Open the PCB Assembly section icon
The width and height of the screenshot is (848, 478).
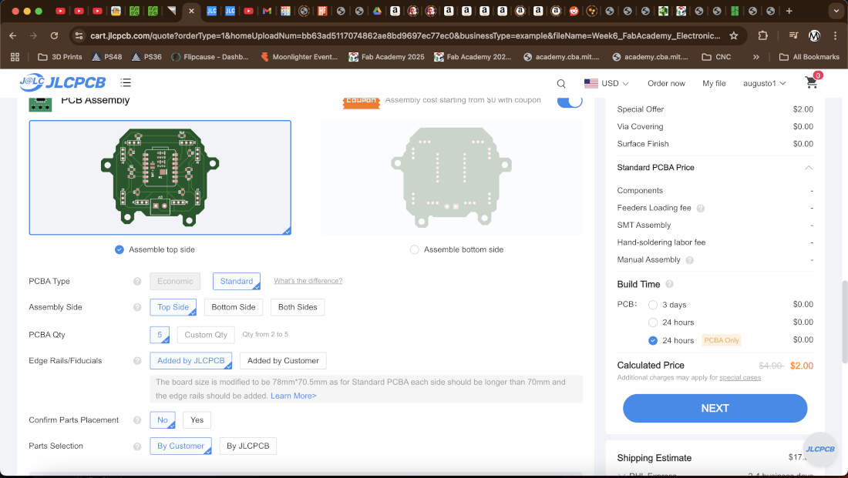(x=40, y=102)
